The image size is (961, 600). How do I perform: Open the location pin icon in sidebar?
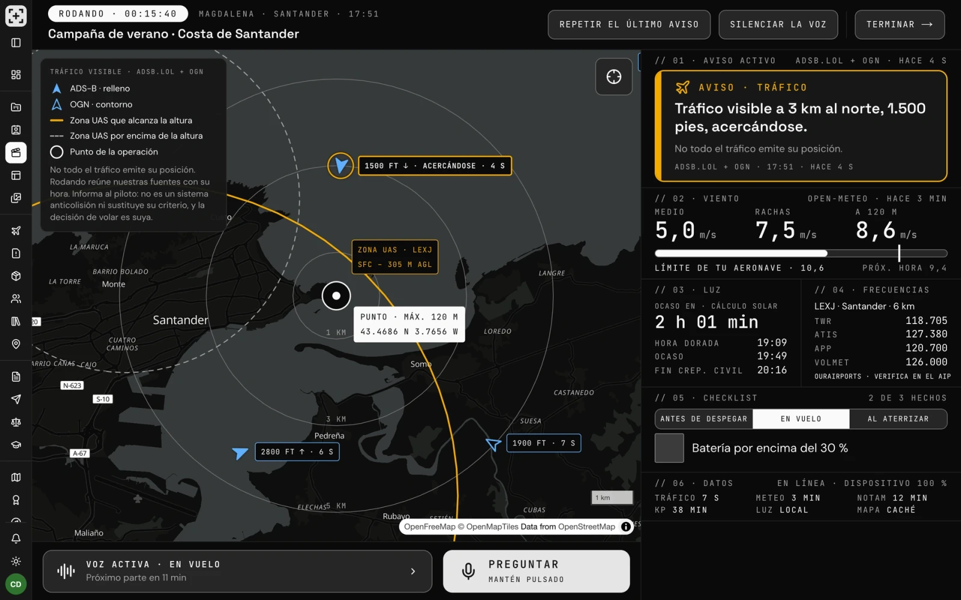16,344
